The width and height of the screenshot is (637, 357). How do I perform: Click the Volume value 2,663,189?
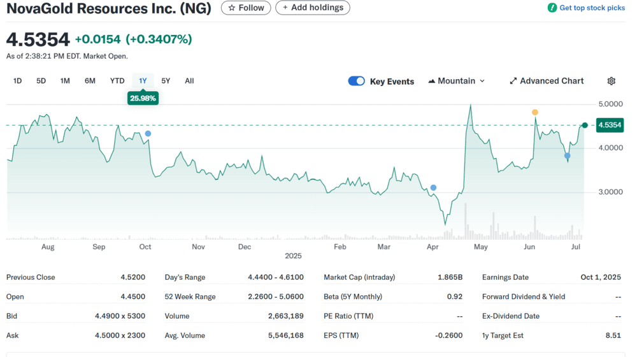pyautogui.click(x=285, y=316)
